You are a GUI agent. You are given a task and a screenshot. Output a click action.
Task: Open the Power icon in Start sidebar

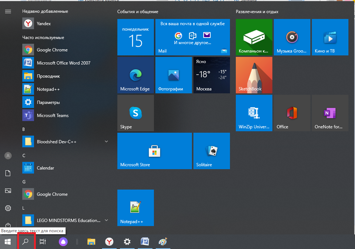pos(8,225)
